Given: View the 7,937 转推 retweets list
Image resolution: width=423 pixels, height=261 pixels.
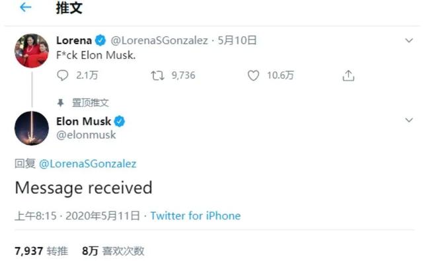Looking at the screenshot, I should [x=41, y=251].
